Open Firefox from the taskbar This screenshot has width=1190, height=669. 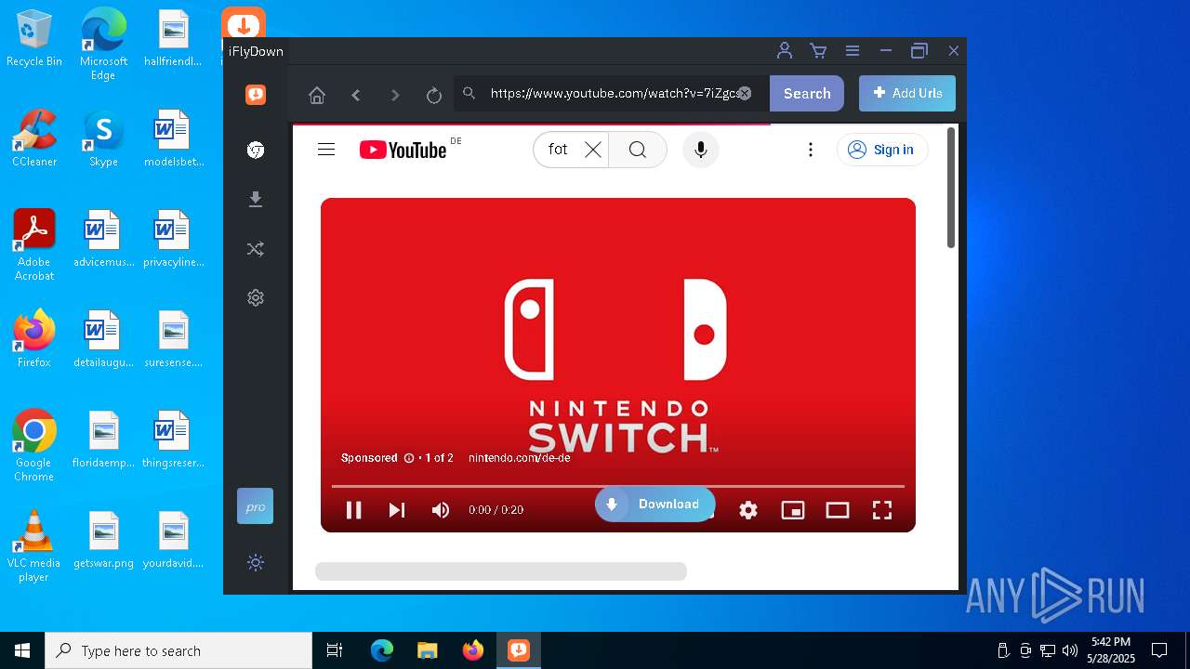(472, 650)
